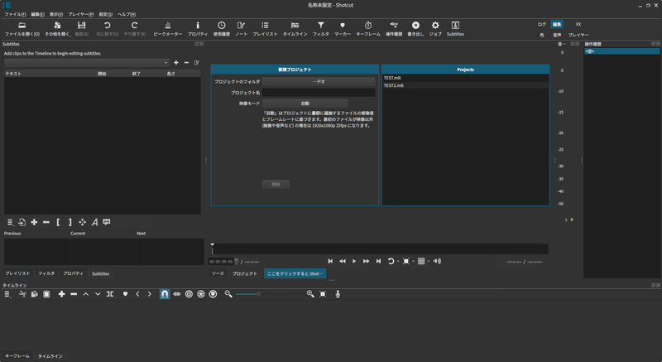The height and width of the screenshot is (362, 662).
Task: Toggle the timeline ripple icon
Action: tap(189, 294)
